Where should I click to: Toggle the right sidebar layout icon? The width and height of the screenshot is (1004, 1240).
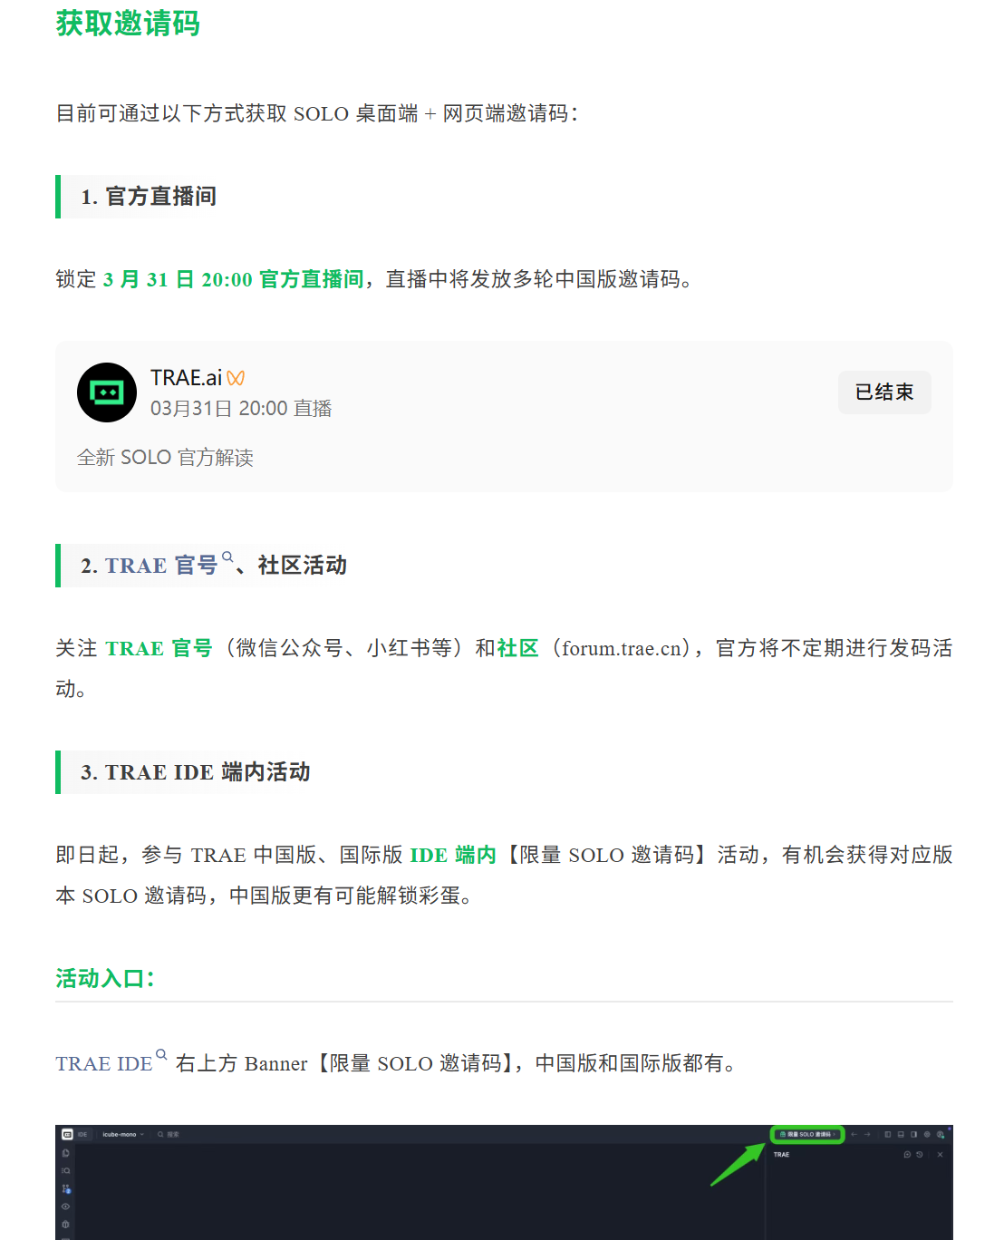(x=913, y=1135)
